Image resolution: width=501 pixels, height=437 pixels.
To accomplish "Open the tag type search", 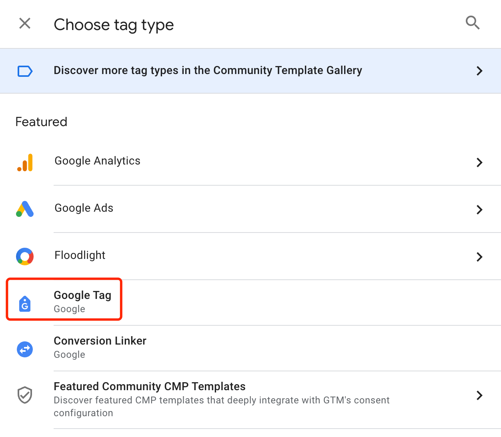I will pyautogui.click(x=473, y=23).
